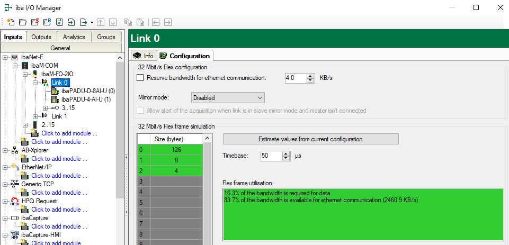Viewport: 509px width, 245px height.
Task: Collapse the HPCi Request tree node
Action: click(5, 201)
